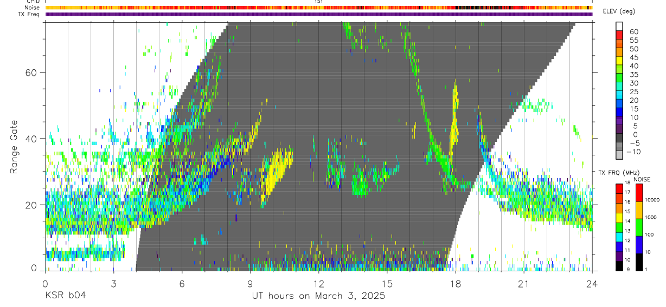
Task: Click the "9" tick label on the time axis
Action: coord(250,284)
